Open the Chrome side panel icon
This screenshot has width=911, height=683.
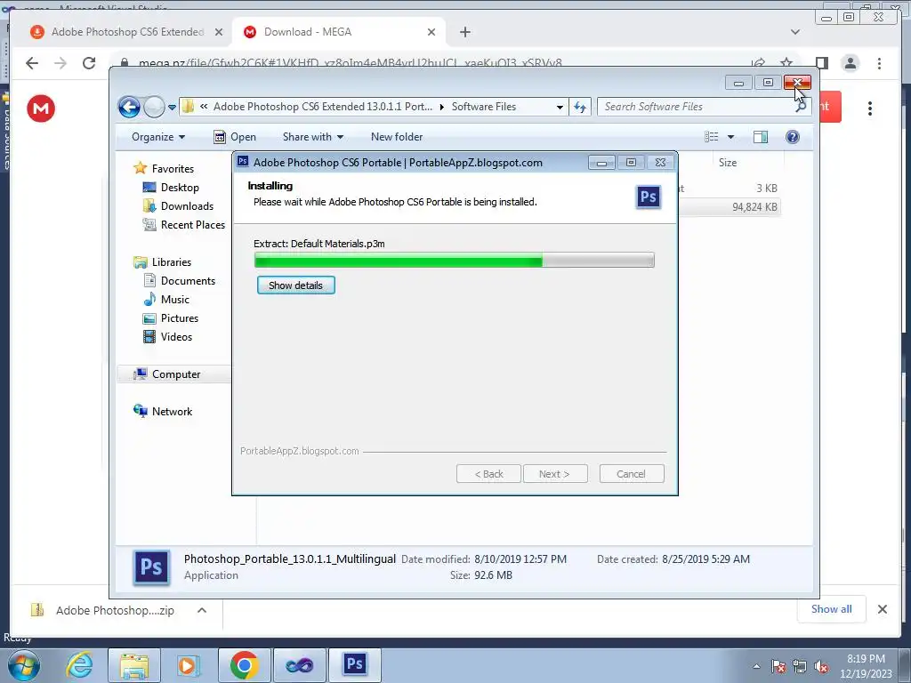pyautogui.click(x=821, y=63)
